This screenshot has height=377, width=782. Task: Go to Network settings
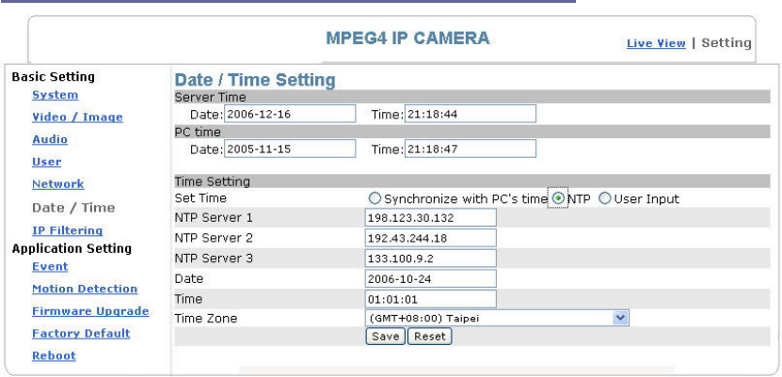pos(57,184)
